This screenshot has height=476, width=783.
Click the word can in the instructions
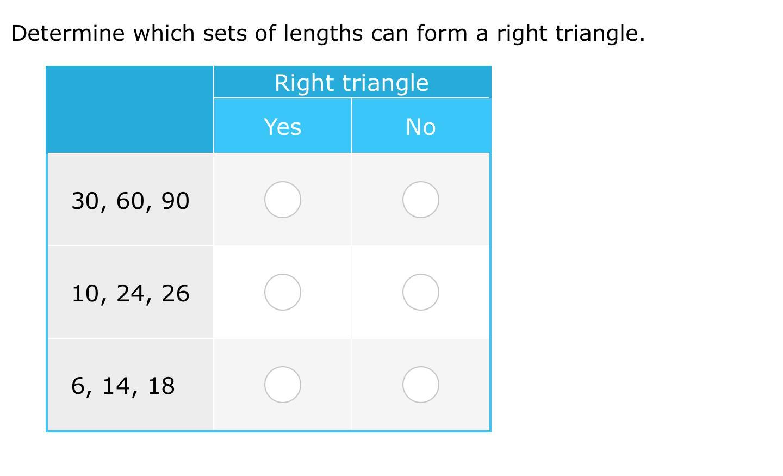click(390, 33)
